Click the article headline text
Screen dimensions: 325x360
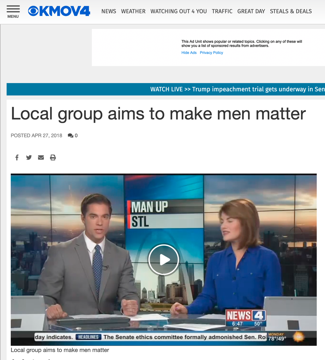coord(158,113)
